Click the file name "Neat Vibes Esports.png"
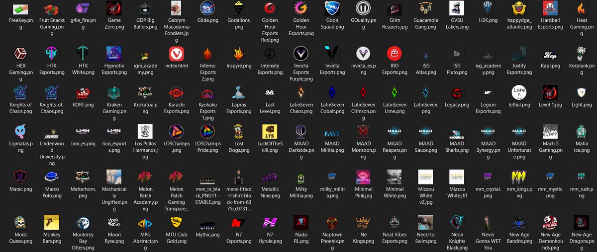The width and height of the screenshot is (597, 252). coord(394,238)
